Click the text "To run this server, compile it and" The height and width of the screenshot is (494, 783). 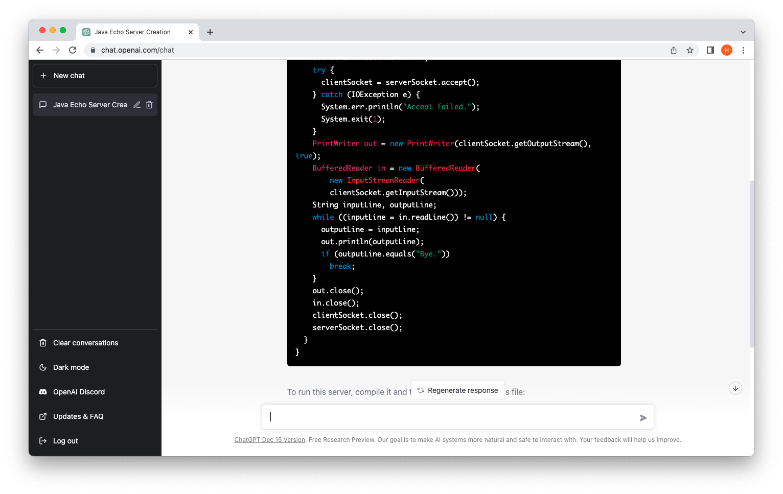point(347,392)
